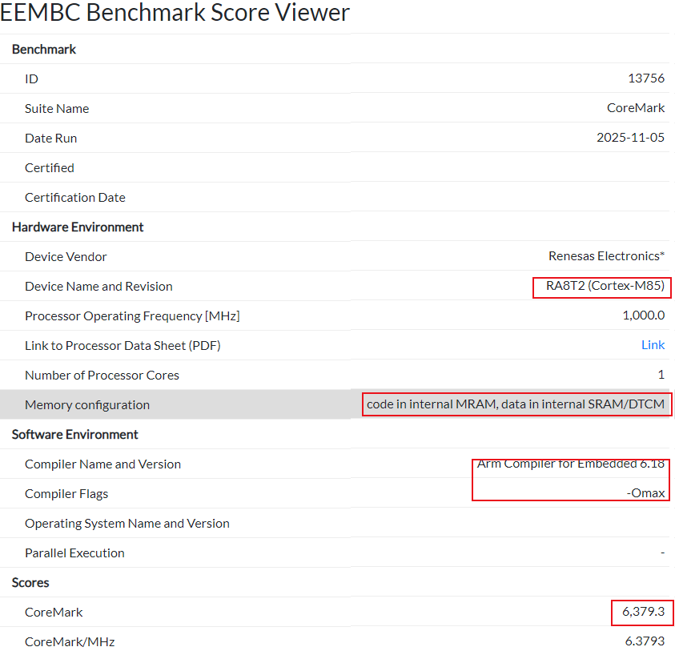The height and width of the screenshot is (655, 675).
Task: Click the Suite Name label
Action: (57, 109)
